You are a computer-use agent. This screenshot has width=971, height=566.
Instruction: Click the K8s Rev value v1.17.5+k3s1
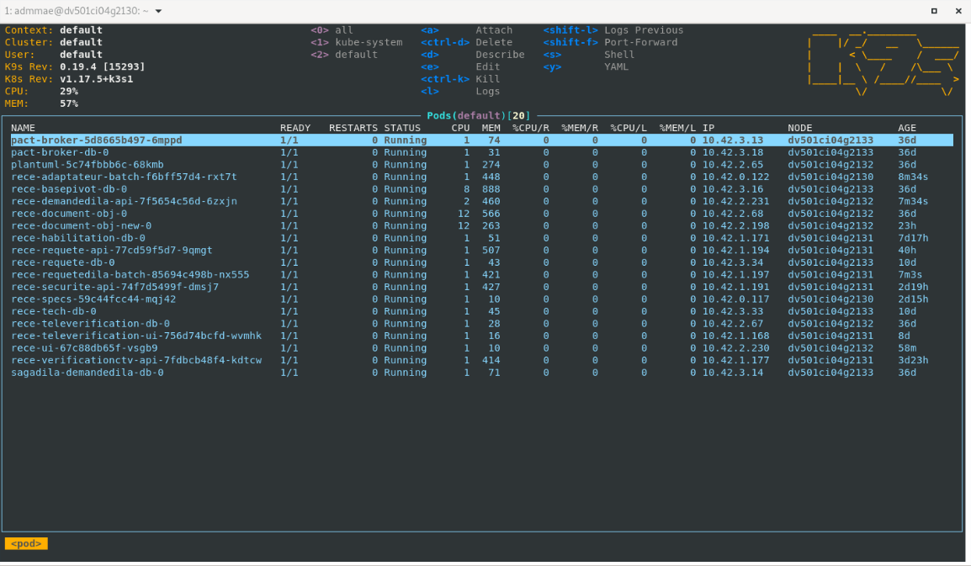(x=97, y=79)
